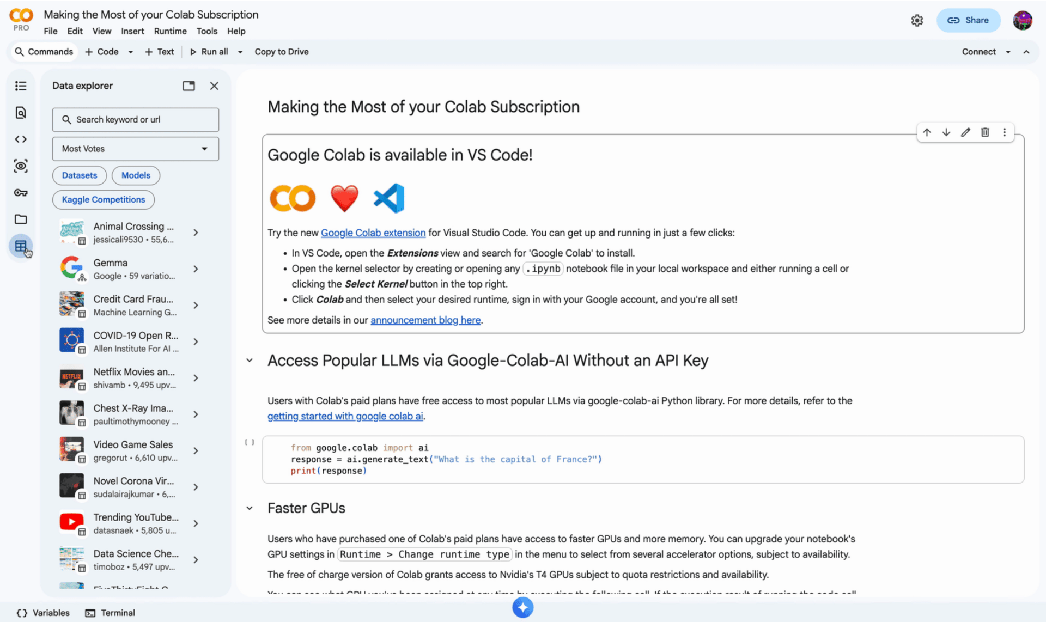The height and width of the screenshot is (622, 1046).
Task: Toggle the Kaggle Competitions filter chip
Action: pos(104,200)
